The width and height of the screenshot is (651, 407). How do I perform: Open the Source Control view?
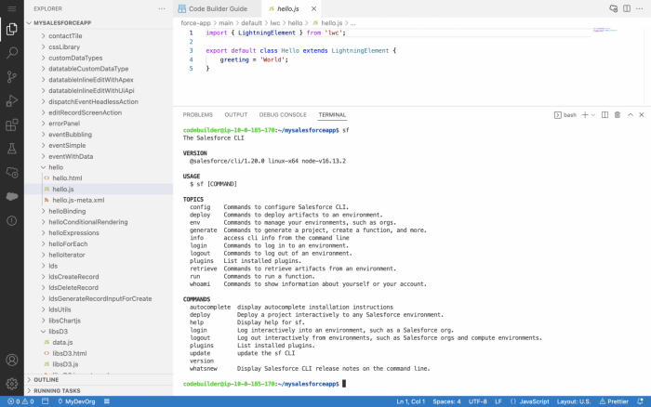pyautogui.click(x=12, y=77)
